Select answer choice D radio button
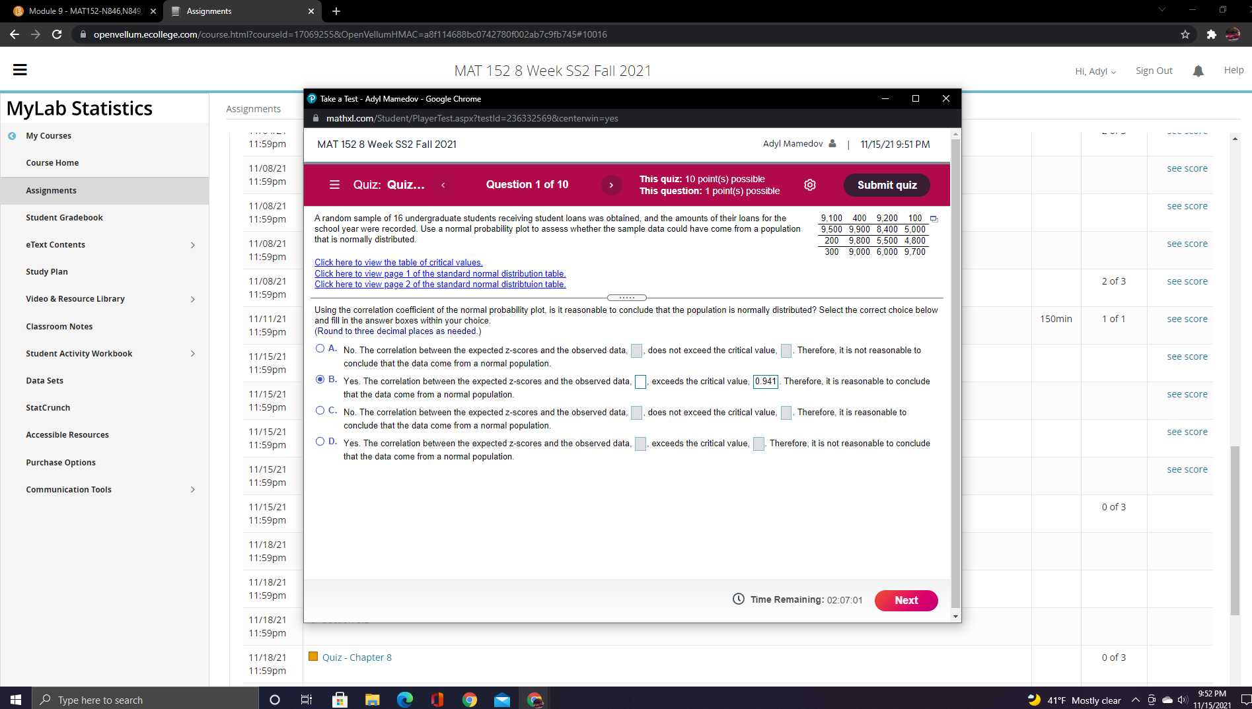 tap(320, 441)
